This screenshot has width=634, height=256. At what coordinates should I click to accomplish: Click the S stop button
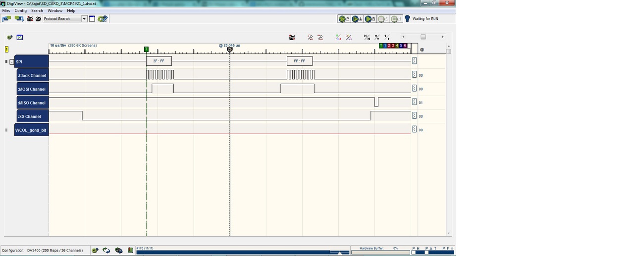click(383, 19)
